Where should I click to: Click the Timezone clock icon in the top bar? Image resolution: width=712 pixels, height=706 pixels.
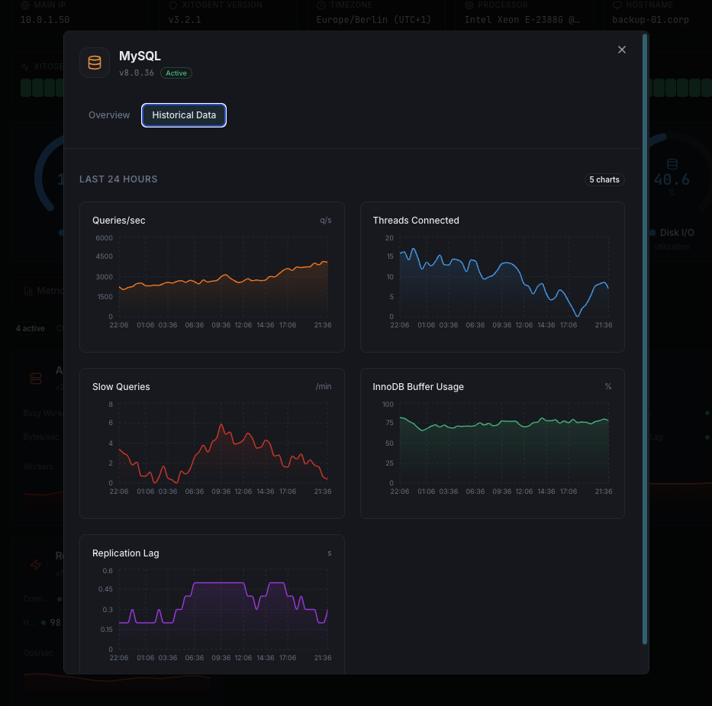click(321, 5)
